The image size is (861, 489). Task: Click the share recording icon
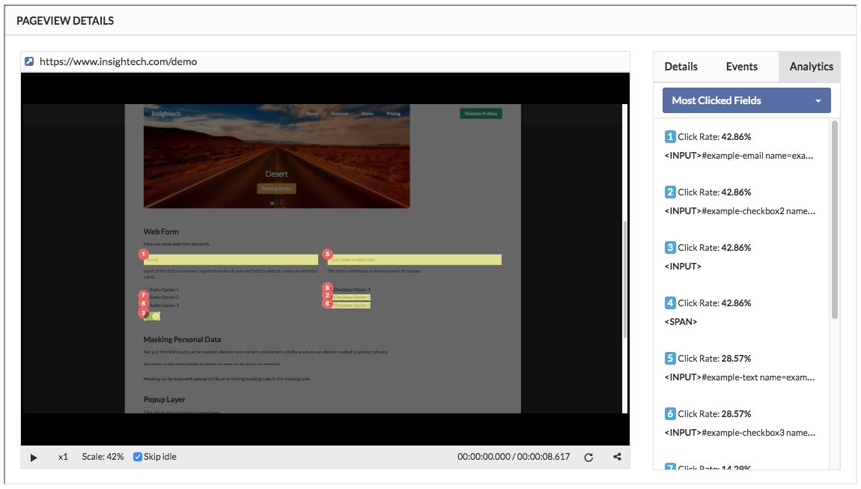coord(617,457)
